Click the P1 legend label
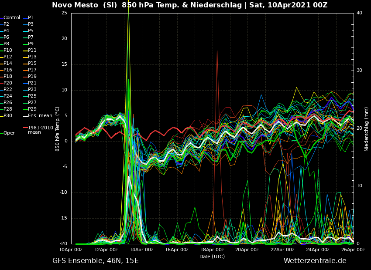 (31, 18)
